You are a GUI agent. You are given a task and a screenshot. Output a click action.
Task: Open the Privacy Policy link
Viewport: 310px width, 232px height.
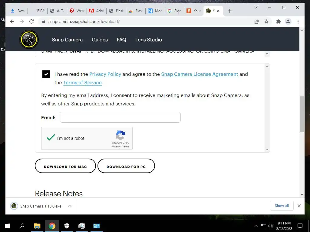pos(105,74)
